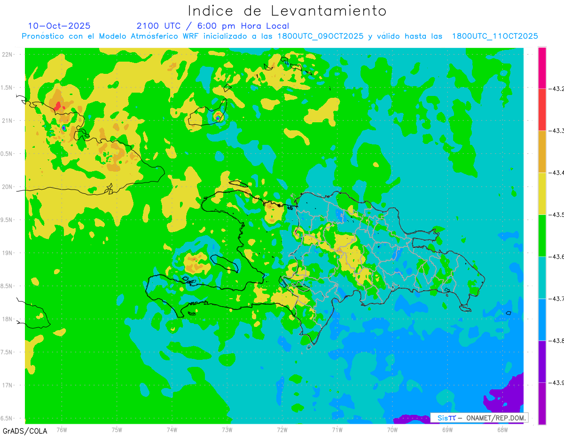Viewport: 564px width, 436px height.
Task: Select the red segment in the color legend
Action: 542,109
